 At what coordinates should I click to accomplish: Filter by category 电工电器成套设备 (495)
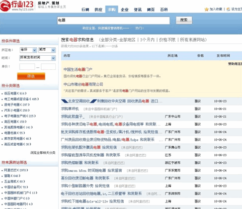coord(21,99)
